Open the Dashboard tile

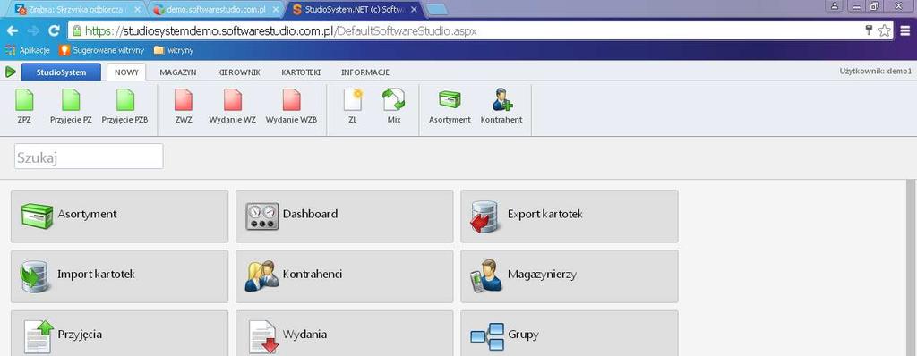(344, 216)
